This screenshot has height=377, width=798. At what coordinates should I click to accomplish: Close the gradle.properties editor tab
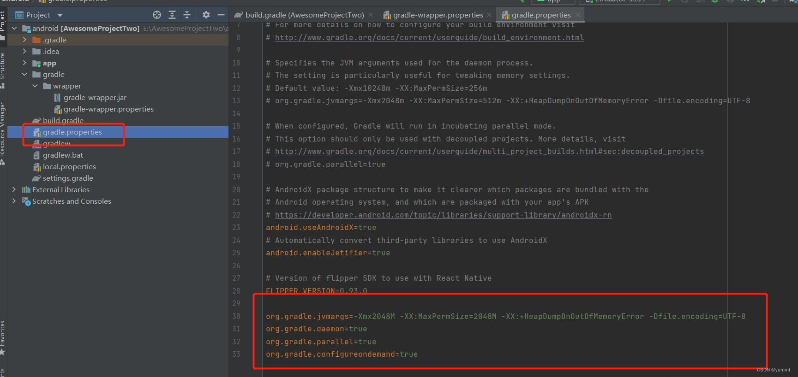pyautogui.click(x=578, y=15)
